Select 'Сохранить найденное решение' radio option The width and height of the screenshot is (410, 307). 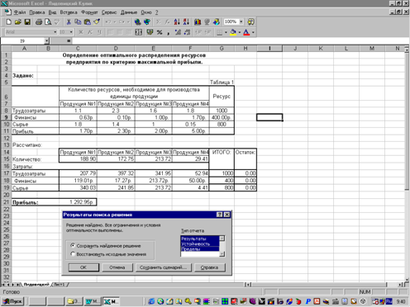(x=73, y=245)
